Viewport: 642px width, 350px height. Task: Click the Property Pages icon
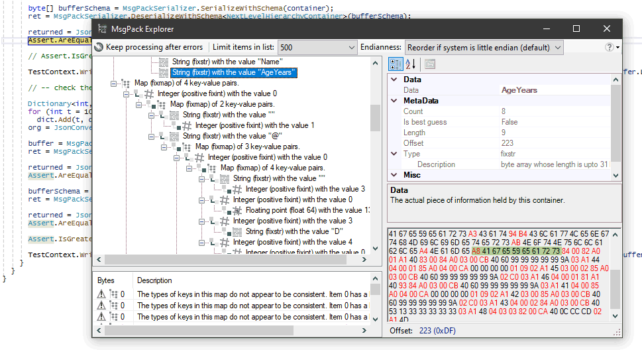[x=429, y=64]
